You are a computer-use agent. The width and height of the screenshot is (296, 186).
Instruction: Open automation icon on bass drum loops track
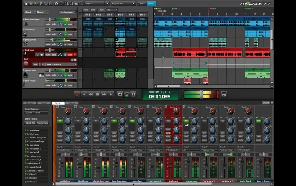(60, 24)
